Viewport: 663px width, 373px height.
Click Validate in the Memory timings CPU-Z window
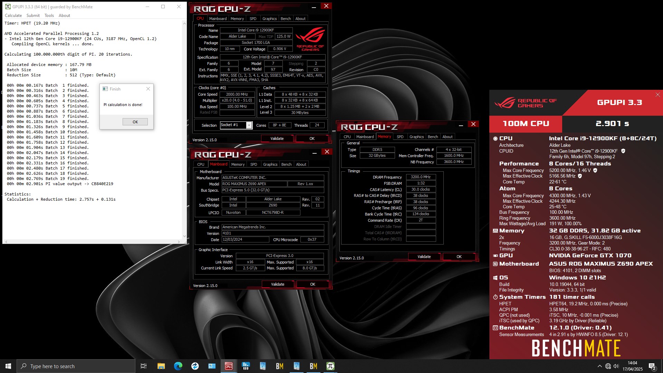click(x=424, y=257)
